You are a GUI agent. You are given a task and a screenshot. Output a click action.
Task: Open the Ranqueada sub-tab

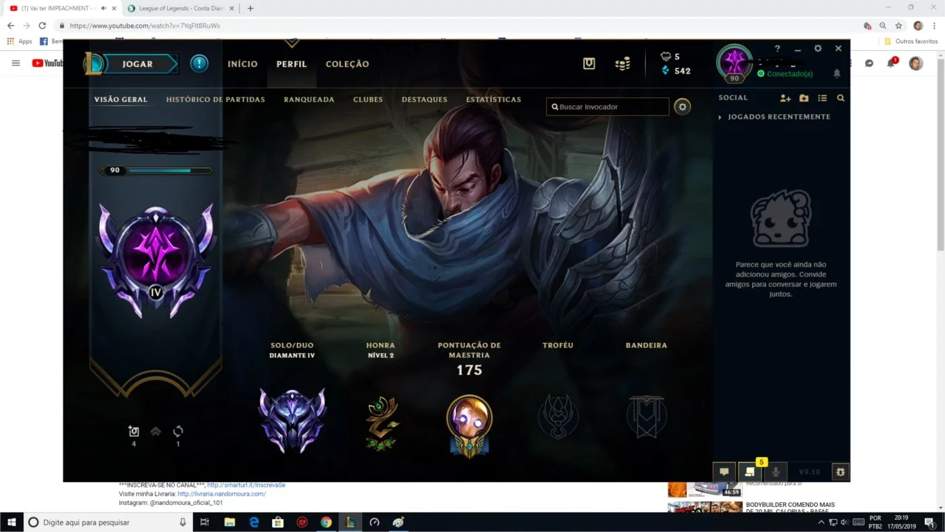click(x=308, y=99)
